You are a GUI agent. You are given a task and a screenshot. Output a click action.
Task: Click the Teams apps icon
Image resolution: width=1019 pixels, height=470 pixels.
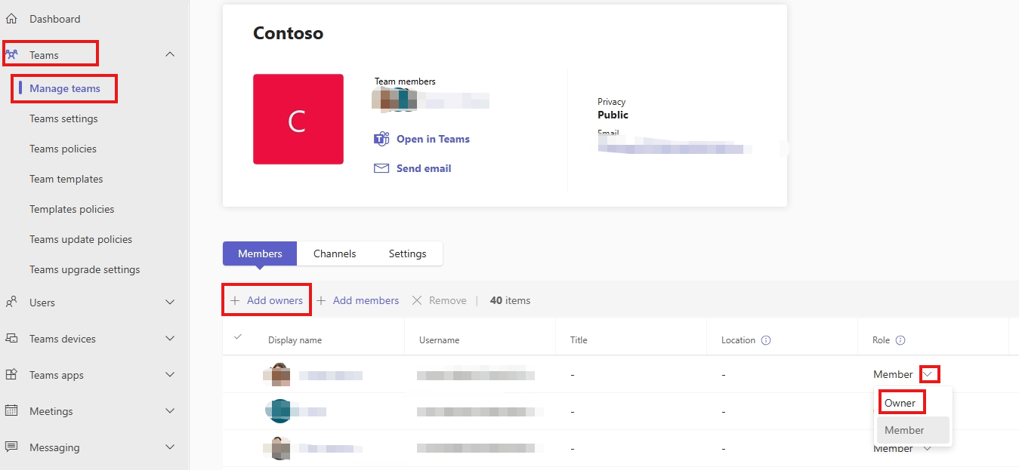[11, 374]
